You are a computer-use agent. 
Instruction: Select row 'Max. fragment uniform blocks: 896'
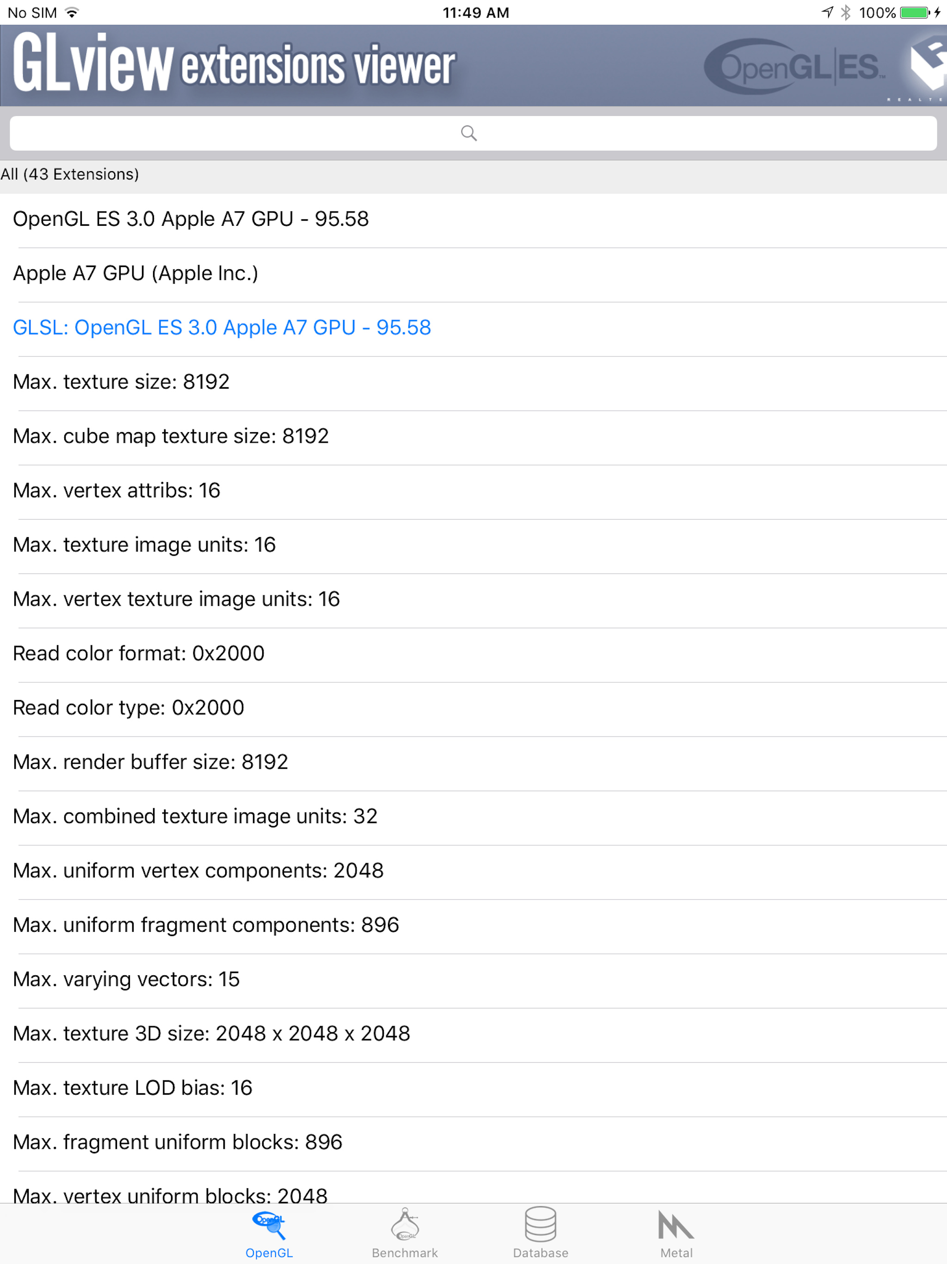click(473, 1143)
